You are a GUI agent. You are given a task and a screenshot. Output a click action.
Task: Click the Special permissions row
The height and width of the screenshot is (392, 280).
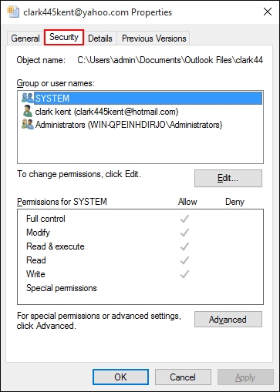pyautogui.click(x=140, y=288)
